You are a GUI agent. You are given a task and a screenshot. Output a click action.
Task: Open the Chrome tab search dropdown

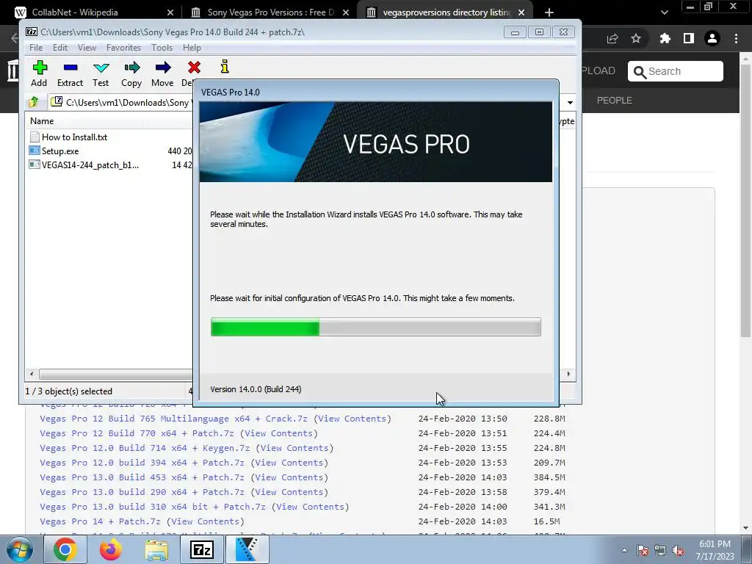pos(664,12)
